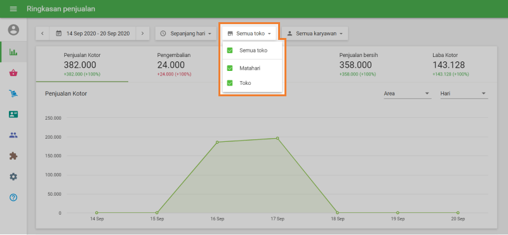This screenshot has width=508, height=235.
Task: Select the Penjualan bersih 358.000 tab
Action: coord(358,65)
